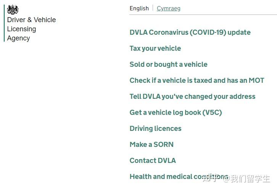The image size is (277, 190).
Task: Open Sold or bought a vehicle
Action: tap(169, 64)
